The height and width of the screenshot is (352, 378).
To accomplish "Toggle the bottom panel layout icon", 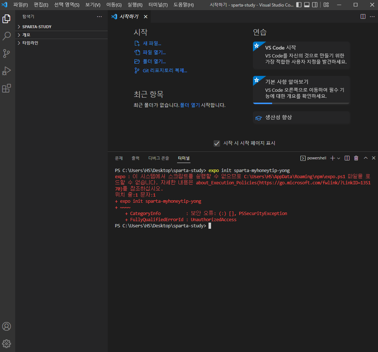I will coord(307,5).
